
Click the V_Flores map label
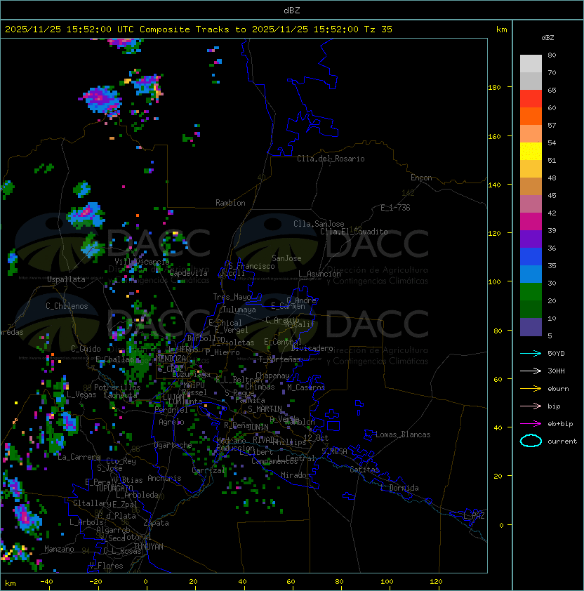tap(106, 566)
